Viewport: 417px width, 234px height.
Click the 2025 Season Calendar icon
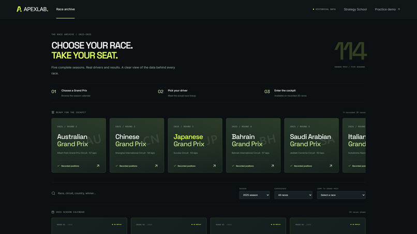pos(53,212)
